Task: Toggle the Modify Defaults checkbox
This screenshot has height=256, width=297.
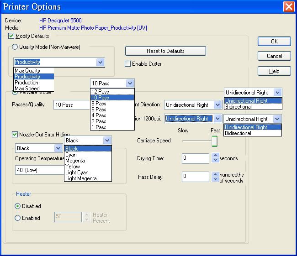Action: [x=11, y=36]
